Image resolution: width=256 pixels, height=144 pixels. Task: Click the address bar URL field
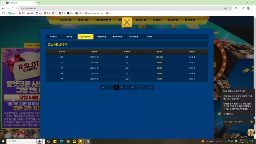pyautogui.click(x=121, y=8)
